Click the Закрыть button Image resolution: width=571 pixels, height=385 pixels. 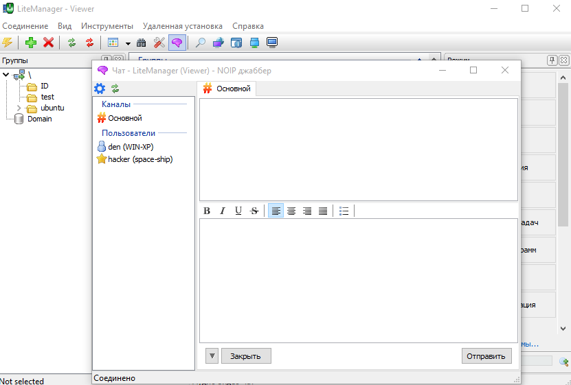[x=246, y=356]
